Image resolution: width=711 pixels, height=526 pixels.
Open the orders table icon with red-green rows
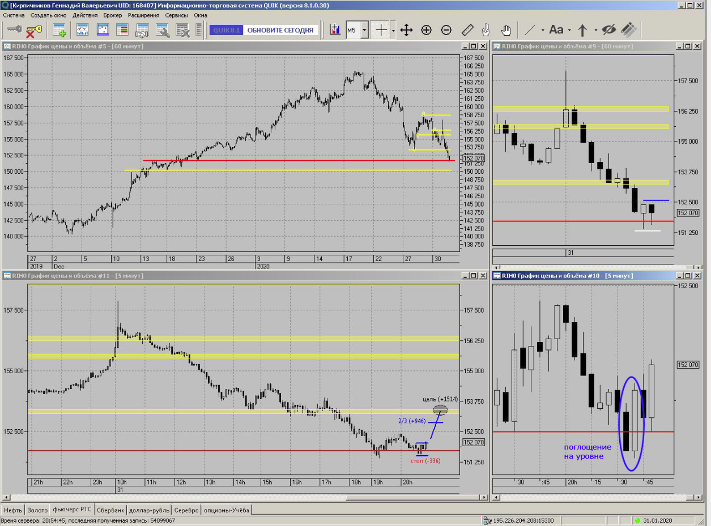[122, 30]
